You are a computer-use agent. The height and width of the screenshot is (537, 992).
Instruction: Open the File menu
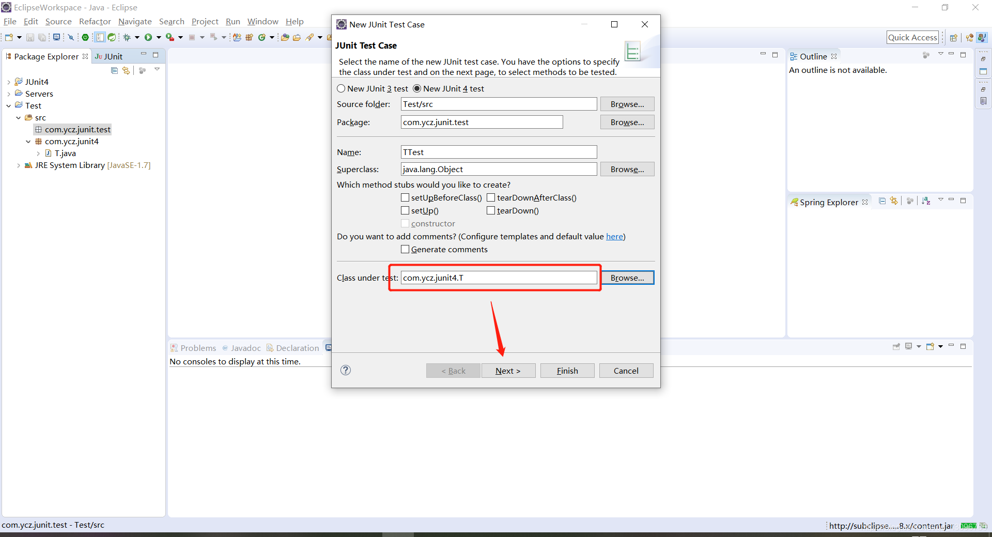click(10, 21)
